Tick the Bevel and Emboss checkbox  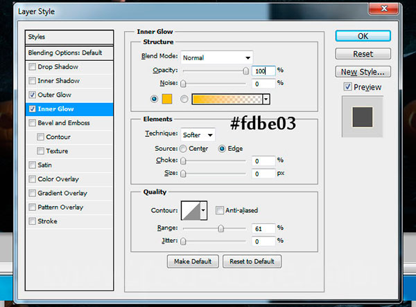pyautogui.click(x=32, y=123)
